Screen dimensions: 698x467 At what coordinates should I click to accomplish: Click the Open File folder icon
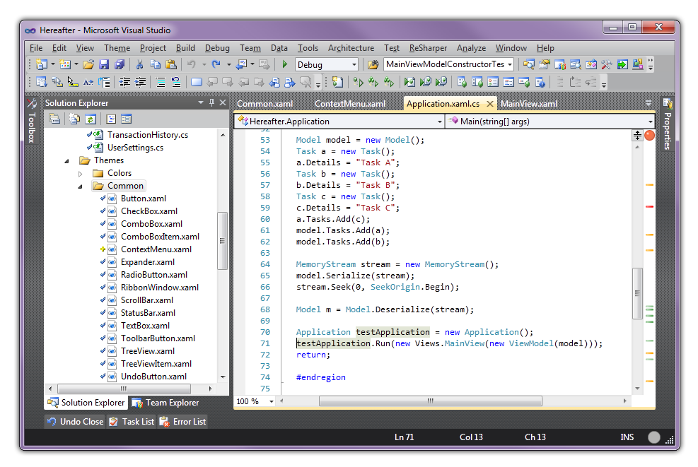point(88,64)
